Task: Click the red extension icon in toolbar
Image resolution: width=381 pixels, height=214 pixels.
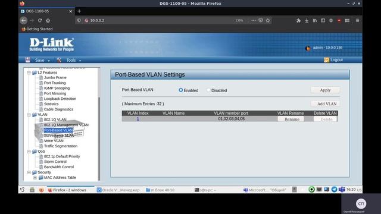Action: pyautogui.click(x=339, y=21)
